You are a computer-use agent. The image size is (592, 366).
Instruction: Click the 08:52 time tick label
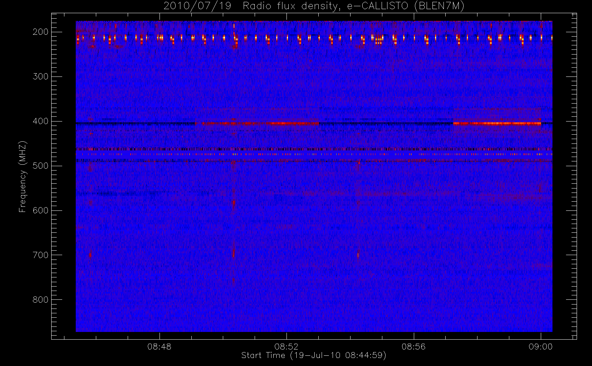286,347
